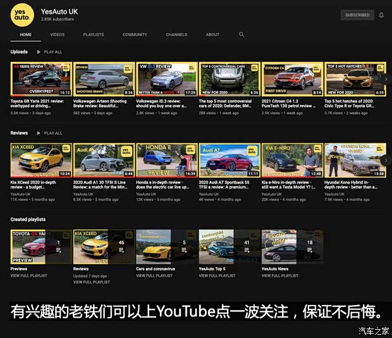Open Previews playlist thumbnail

pos(41,247)
